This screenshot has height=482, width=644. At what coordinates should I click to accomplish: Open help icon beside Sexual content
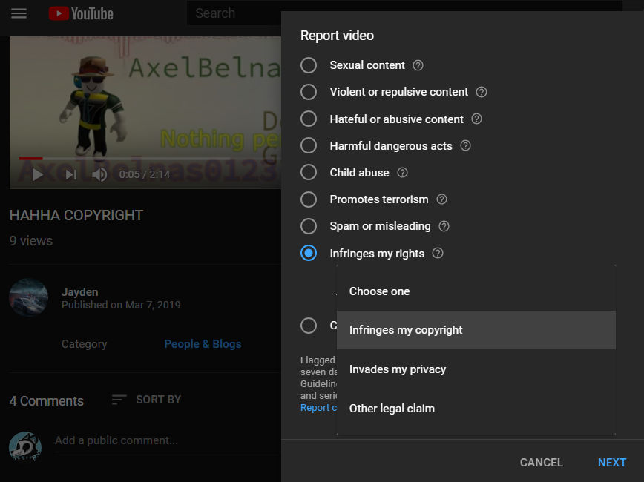pyautogui.click(x=418, y=65)
